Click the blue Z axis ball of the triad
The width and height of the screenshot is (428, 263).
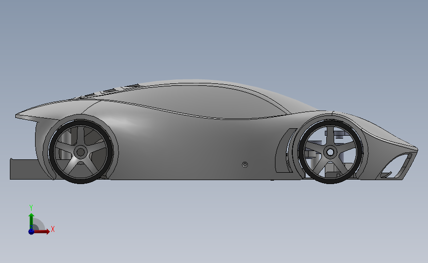pos(31,231)
